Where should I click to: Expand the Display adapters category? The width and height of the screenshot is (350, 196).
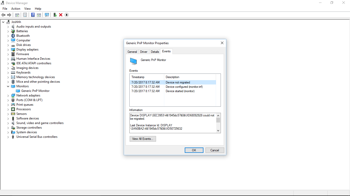(8, 49)
